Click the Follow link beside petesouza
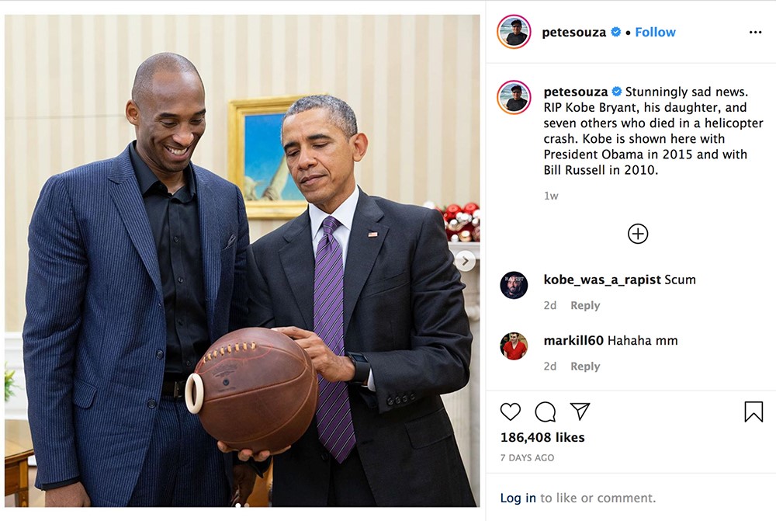 (x=655, y=32)
